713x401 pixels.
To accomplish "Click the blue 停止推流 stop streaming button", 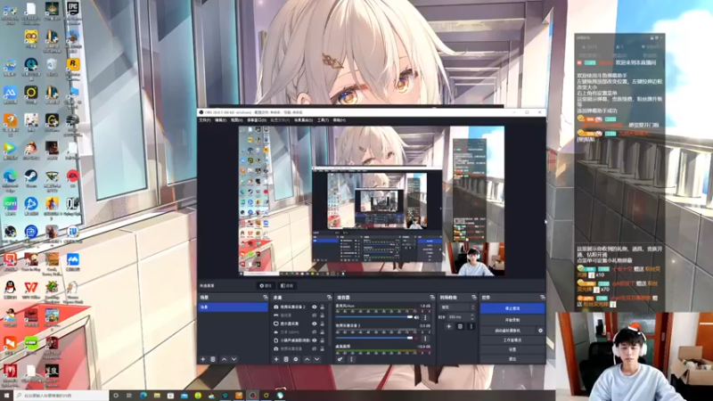I will tap(512, 308).
